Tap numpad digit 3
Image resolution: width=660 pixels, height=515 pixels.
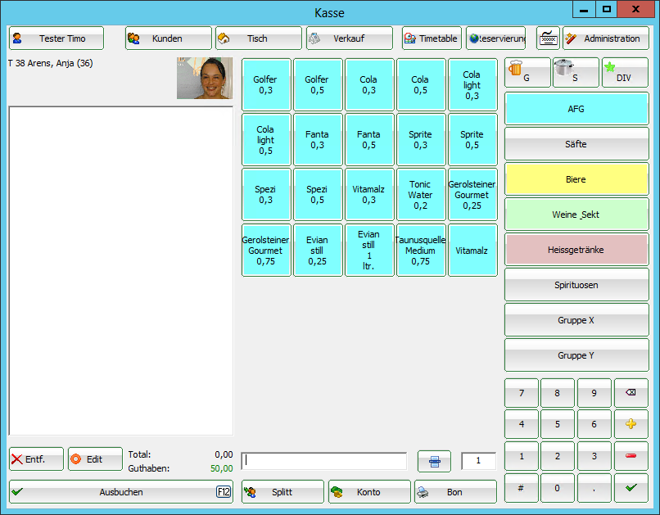point(594,456)
